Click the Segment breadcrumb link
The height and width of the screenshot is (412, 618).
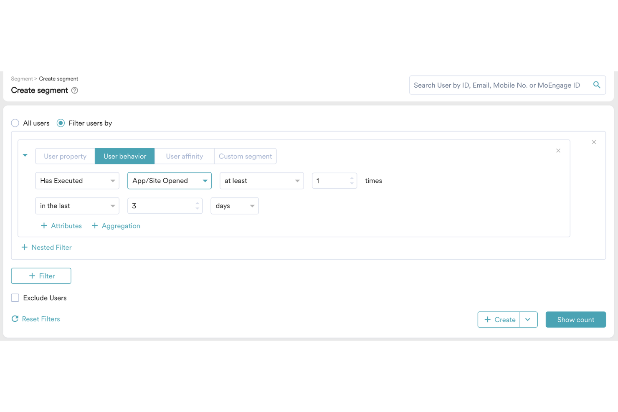tap(22, 79)
